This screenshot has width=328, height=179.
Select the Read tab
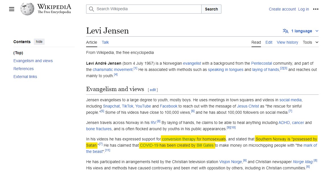(x=256, y=42)
